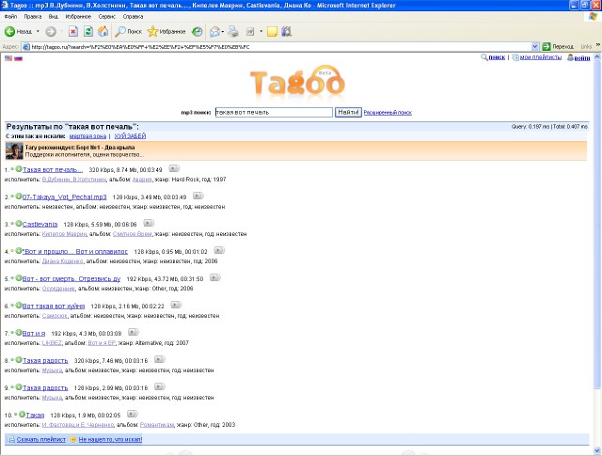The width and height of the screenshot is (602, 456).
Task: Click the recommended artist thumbnail photo
Action: 14,150
